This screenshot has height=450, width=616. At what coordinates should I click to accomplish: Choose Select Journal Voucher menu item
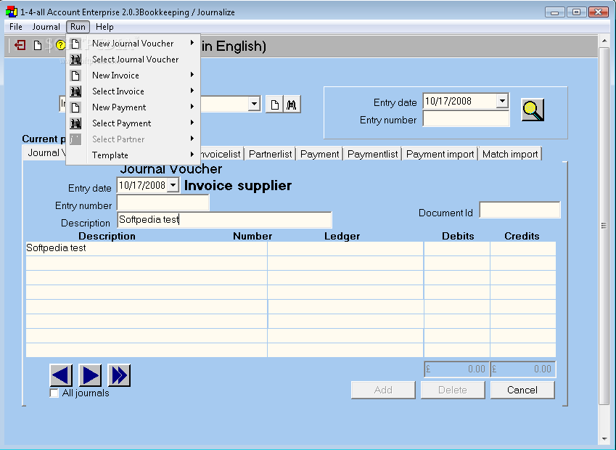click(x=135, y=60)
